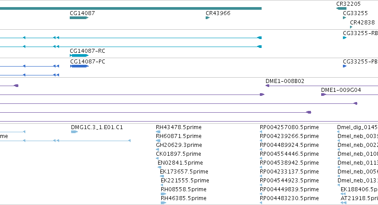Image resolution: width=378 pixels, height=205 pixels.
Task: Click the RP004483230.5prime label
Action: [289, 198]
